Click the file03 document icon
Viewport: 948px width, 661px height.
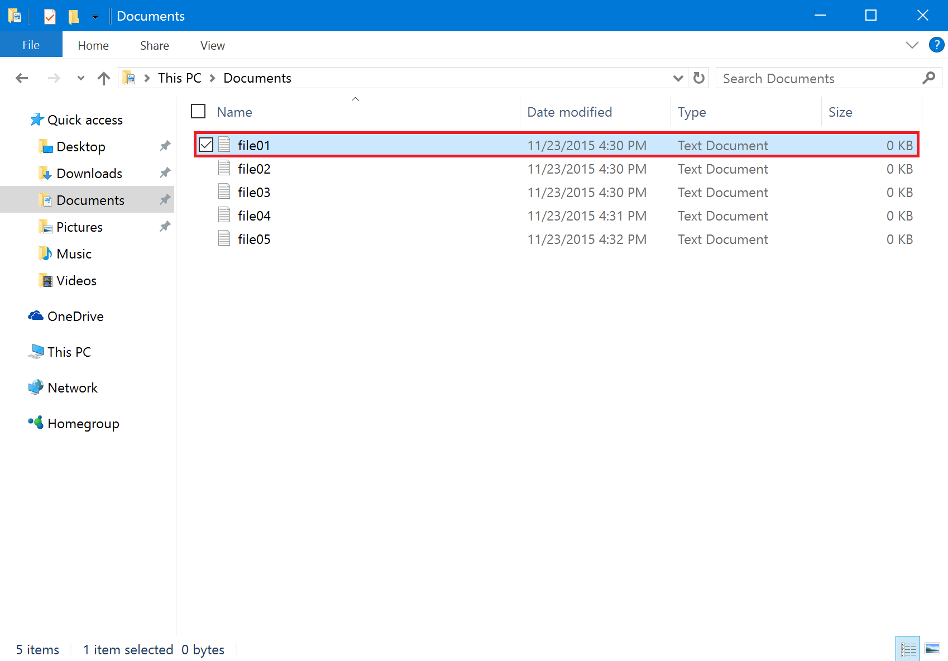tap(224, 191)
